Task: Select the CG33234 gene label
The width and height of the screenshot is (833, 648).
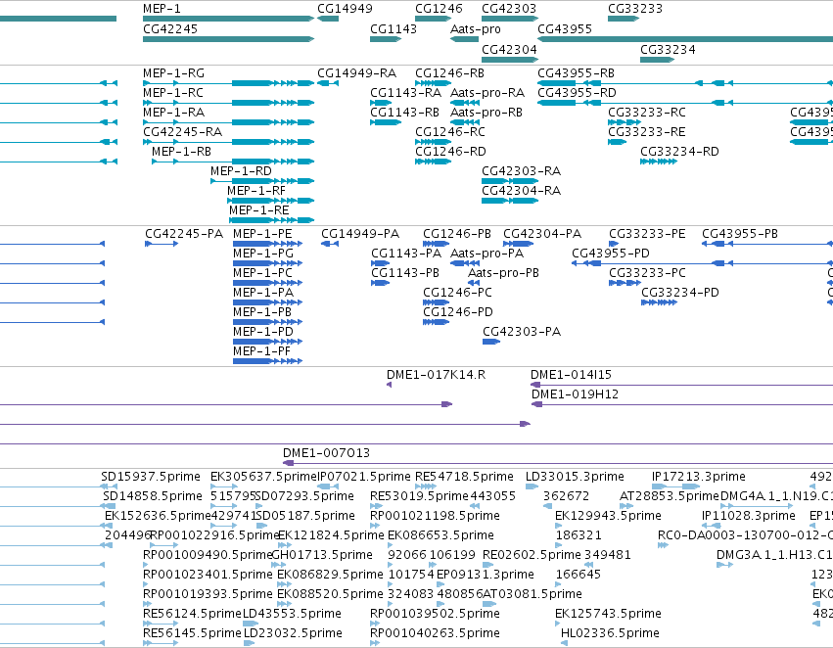Action: pos(668,49)
